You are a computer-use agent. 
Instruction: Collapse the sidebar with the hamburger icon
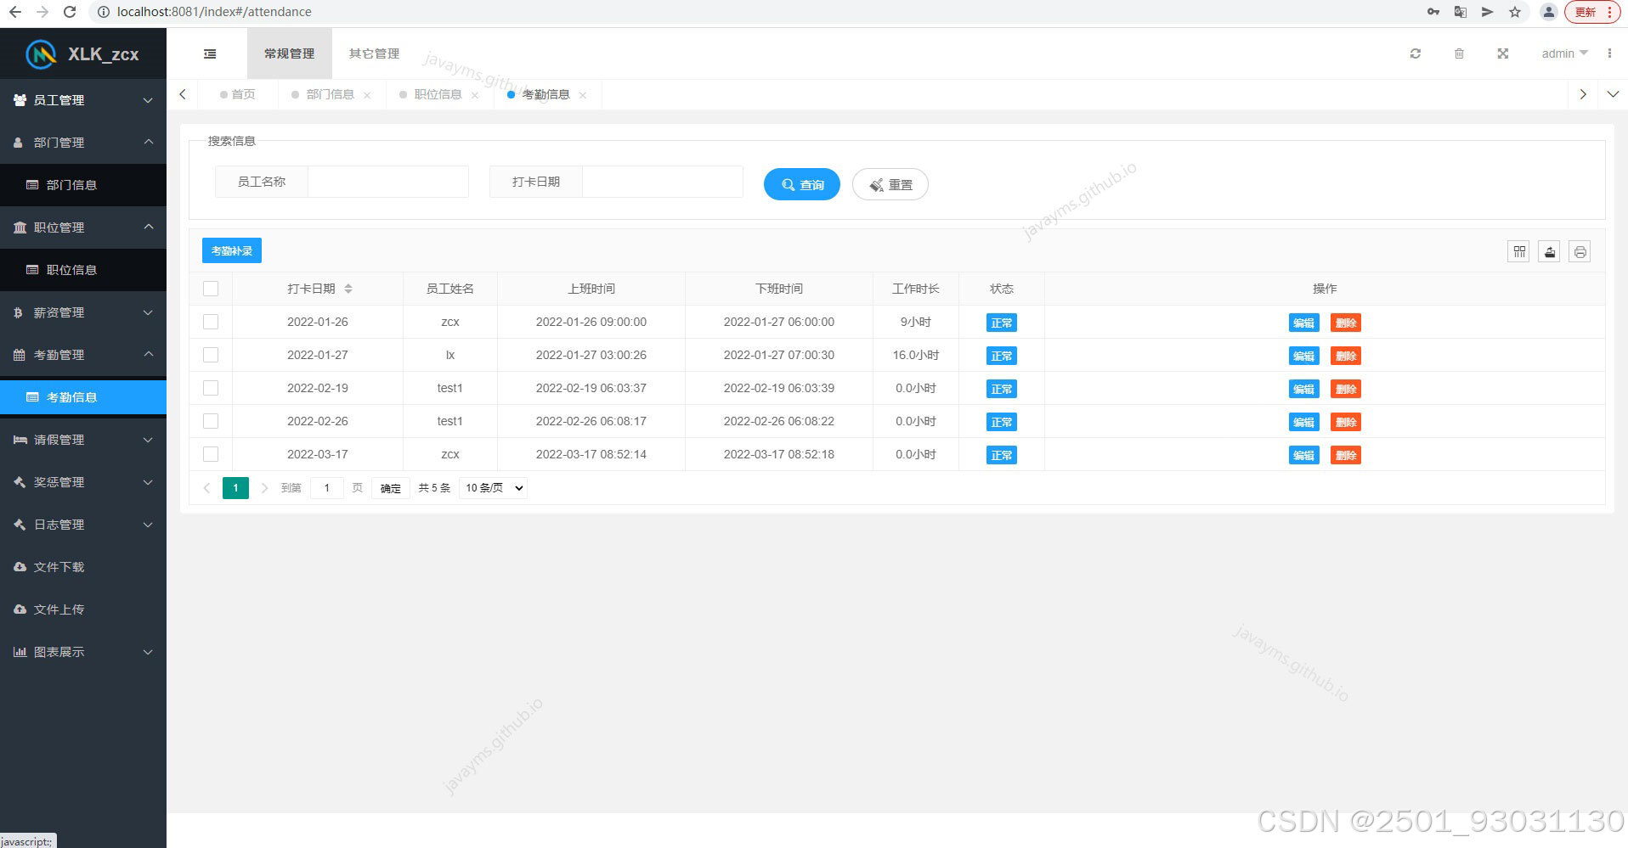tap(210, 53)
